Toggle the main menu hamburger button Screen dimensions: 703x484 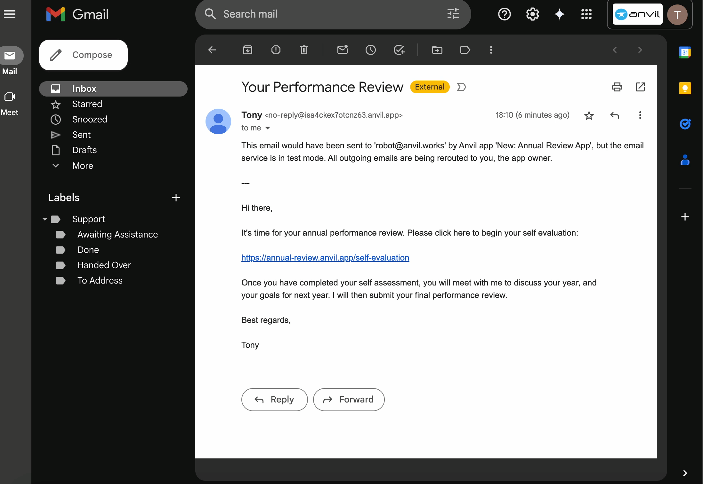point(10,14)
